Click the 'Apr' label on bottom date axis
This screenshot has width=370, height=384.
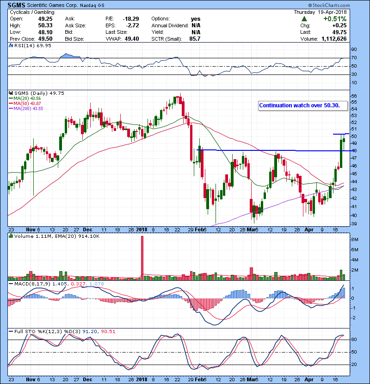(x=309, y=379)
